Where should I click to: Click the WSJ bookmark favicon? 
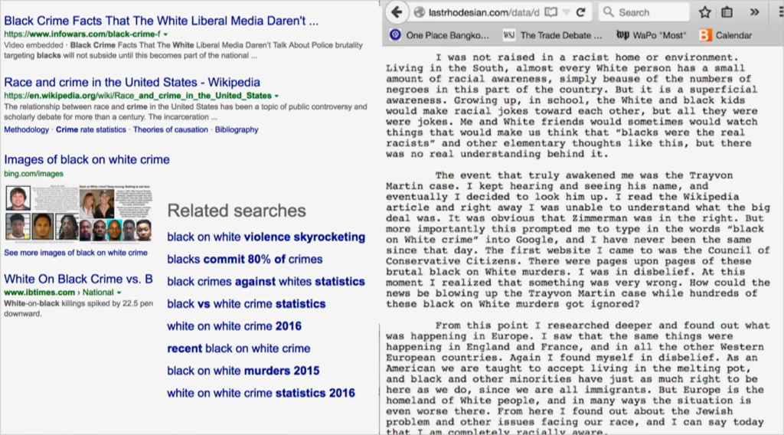tap(509, 35)
